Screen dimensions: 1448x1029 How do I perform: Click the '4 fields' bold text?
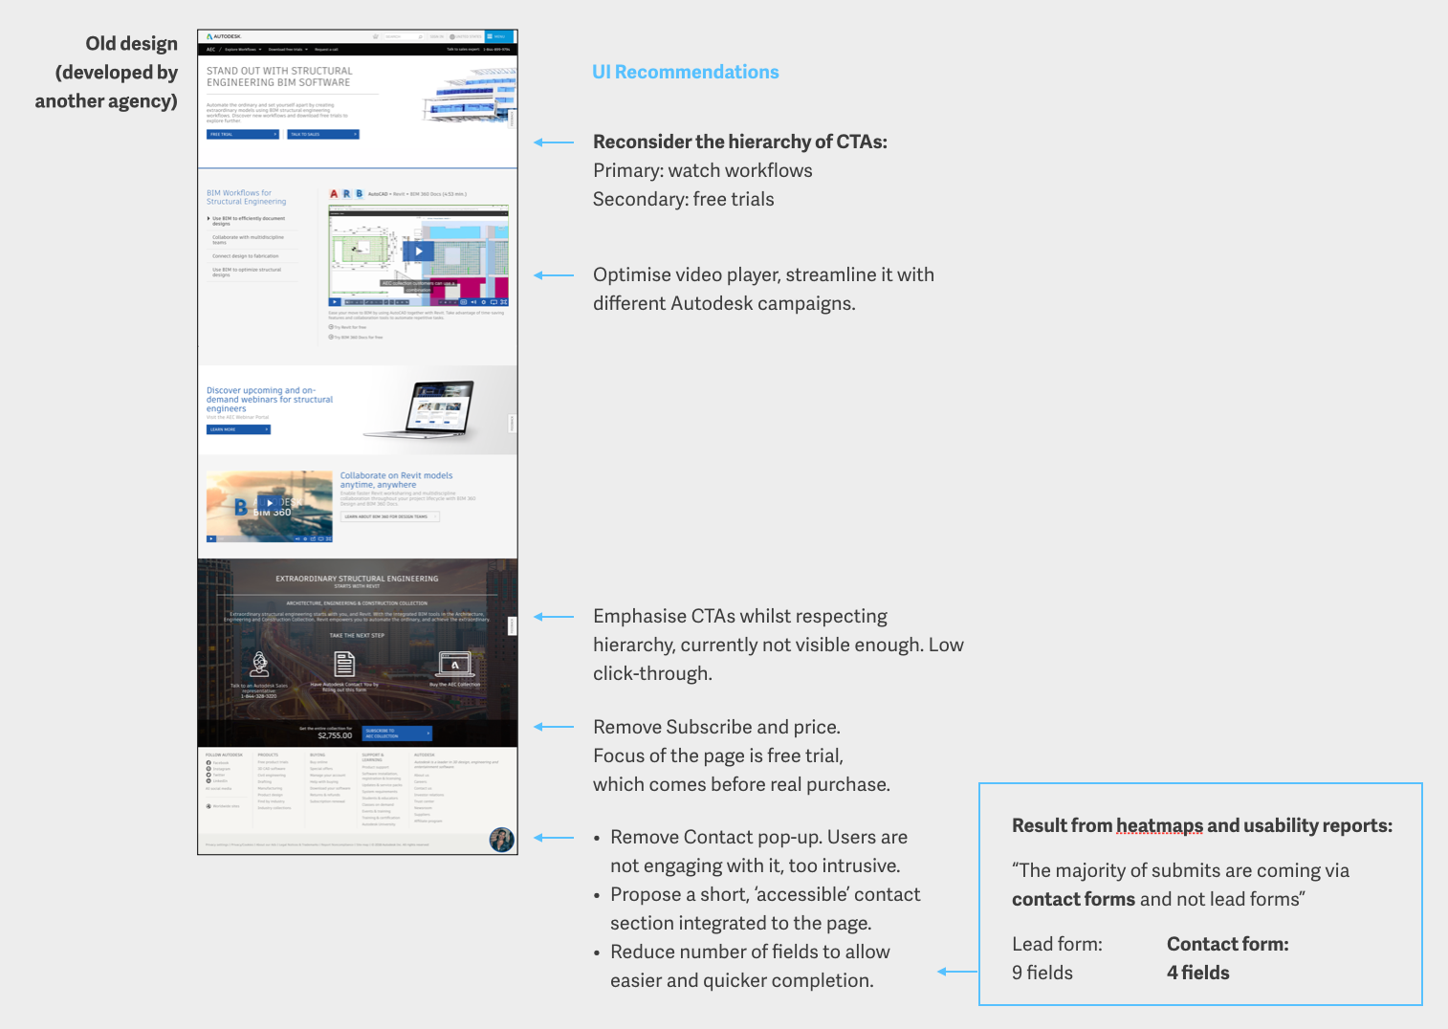[1197, 973]
